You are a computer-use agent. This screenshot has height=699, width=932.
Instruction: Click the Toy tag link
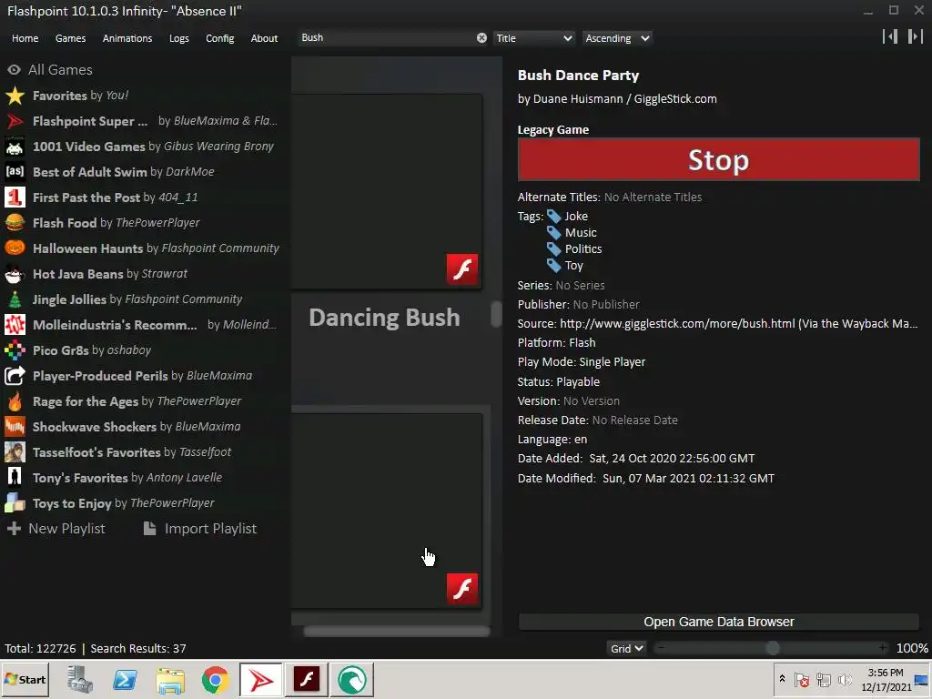pyautogui.click(x=573, y=265)
